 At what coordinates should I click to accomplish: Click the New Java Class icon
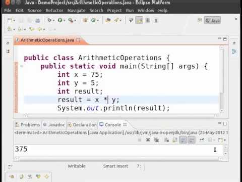pyautogui.click(x=93, y=20)
